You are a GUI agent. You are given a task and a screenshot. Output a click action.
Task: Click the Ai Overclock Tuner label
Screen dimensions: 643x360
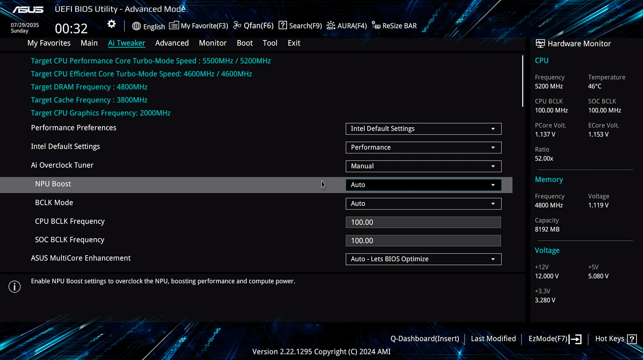(x=62, y=165)
